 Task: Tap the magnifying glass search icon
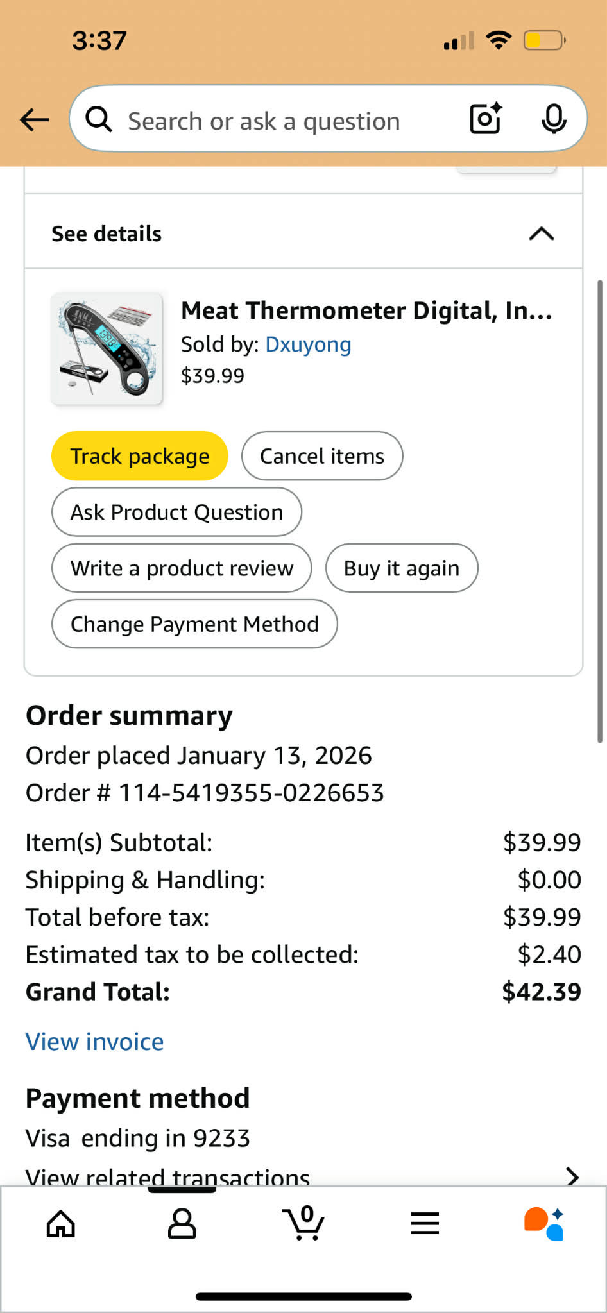(x=99, y=119)
